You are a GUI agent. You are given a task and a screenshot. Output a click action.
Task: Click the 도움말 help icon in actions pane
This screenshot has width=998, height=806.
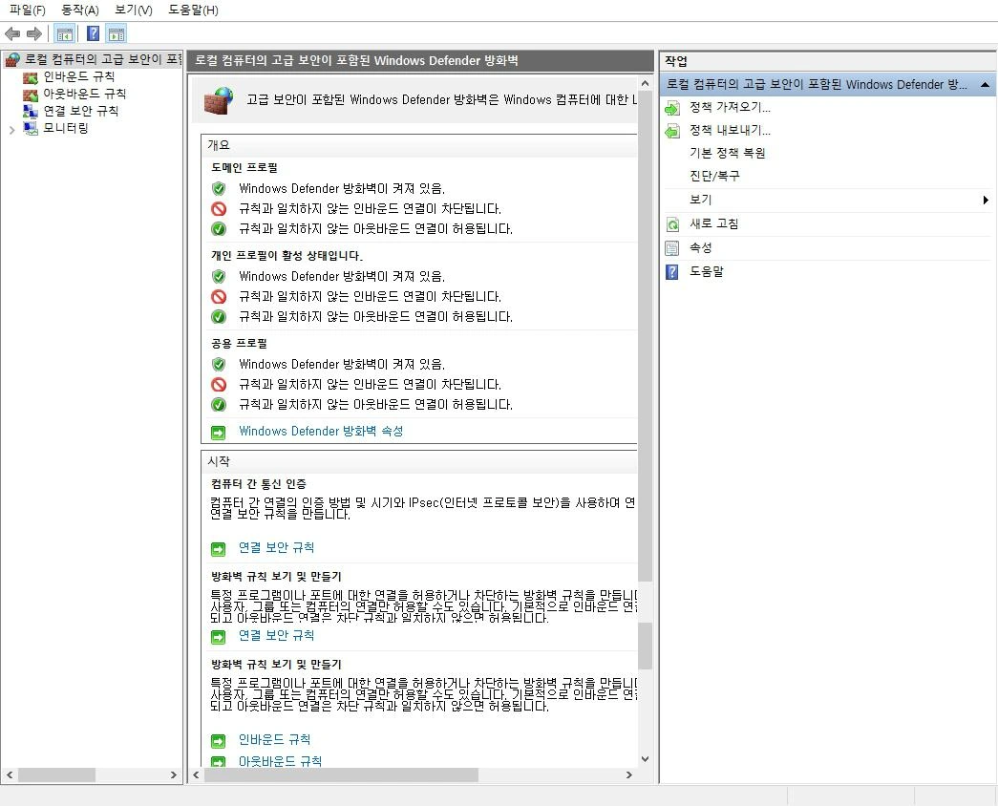672,272
